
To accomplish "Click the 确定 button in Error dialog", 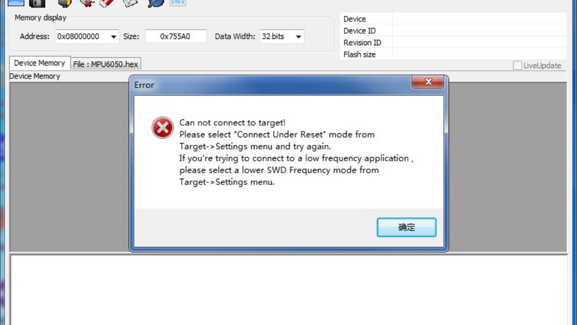I will coord(406,227).
